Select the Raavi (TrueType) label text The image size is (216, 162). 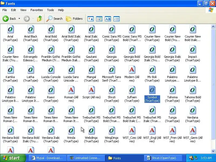coord(51,99)
